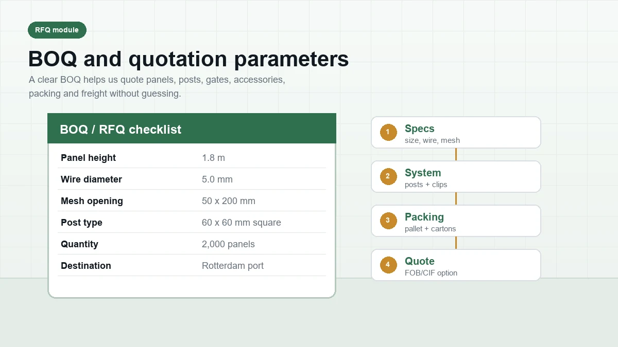Select the Destination label
The width and height of the screenshot is (618, 347).
pos(85,266)
